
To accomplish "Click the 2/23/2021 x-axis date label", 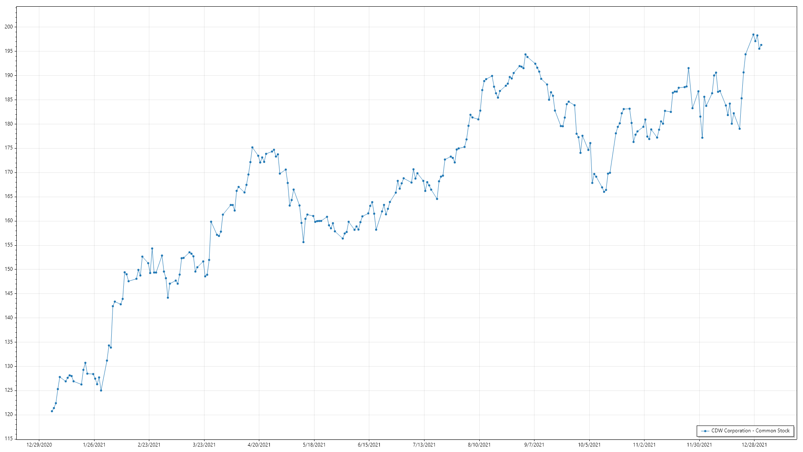I will 149,444.
